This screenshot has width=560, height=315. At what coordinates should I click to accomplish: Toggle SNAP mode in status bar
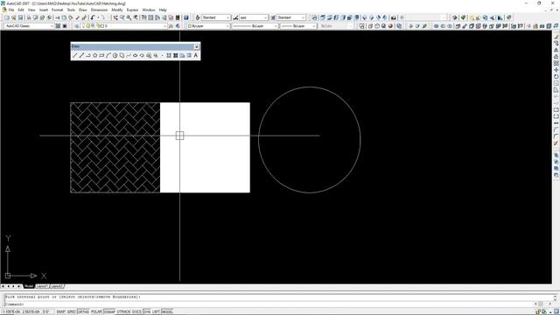pos(60,311)
